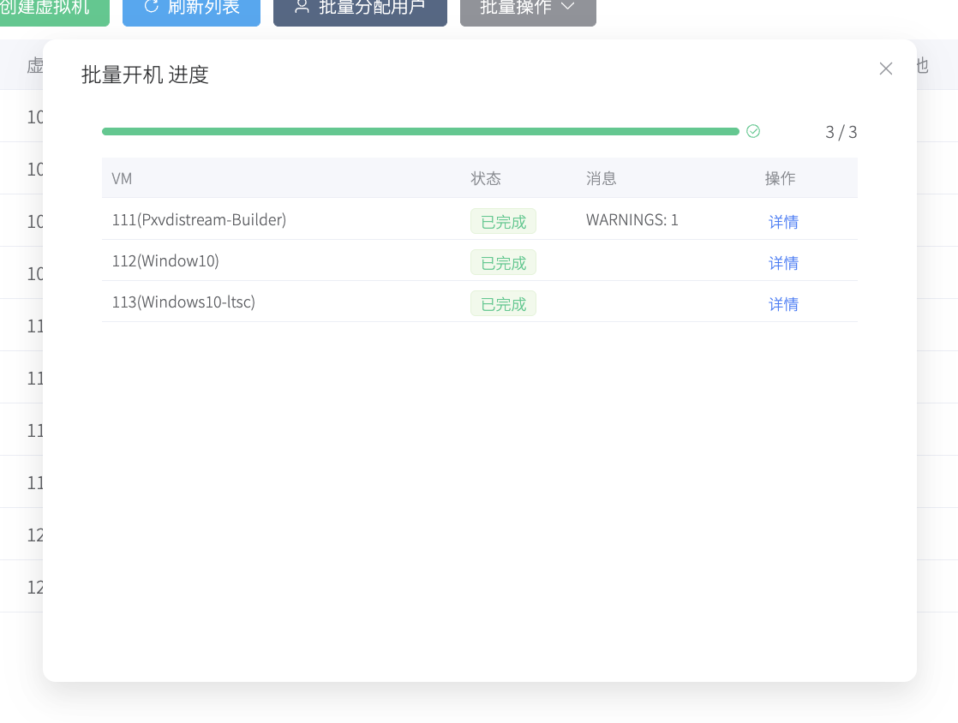The height and width of the screenshot is (723, 958).
Task: Click the 操作 column header
Action: (x=781, y=178)
